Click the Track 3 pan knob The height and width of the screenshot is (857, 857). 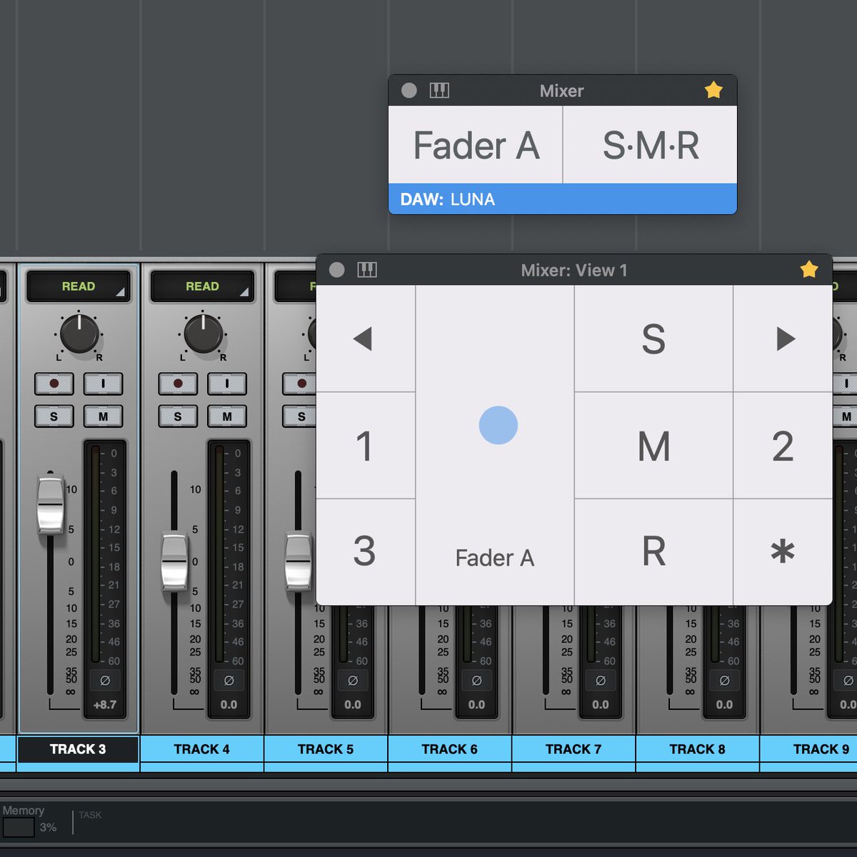pyautogui.click(x=79, y=334)
